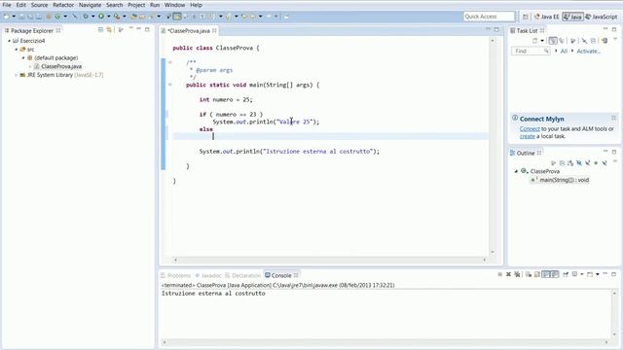Click Collapse All in Package Explorer
Viewport: 623px width, 350px height.
(x=100, y=30)
